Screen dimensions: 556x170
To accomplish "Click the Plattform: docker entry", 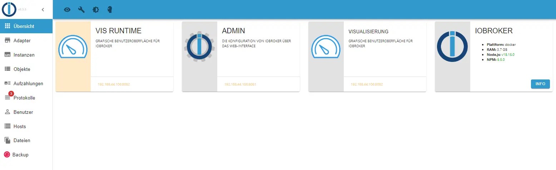I will click(x=501, y=44).
